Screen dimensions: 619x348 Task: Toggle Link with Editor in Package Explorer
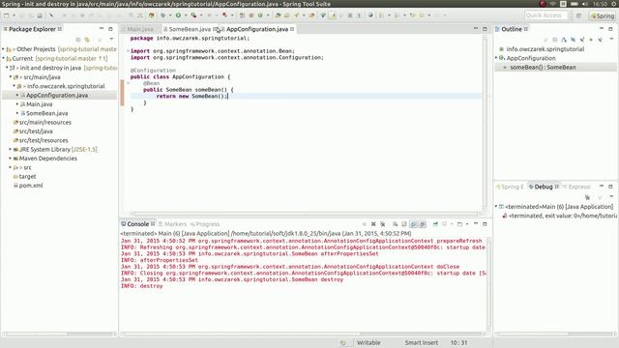point(87,40)
